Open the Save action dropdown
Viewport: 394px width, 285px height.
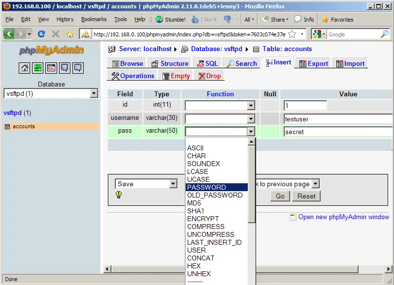tap(146, 184)
